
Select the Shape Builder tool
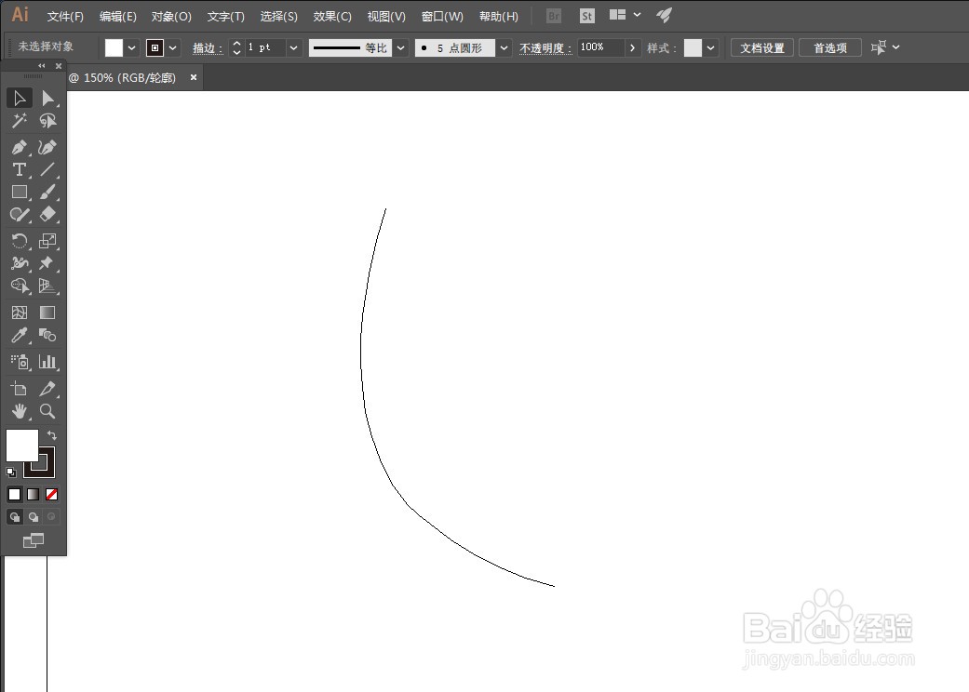(x=20, y=286)
